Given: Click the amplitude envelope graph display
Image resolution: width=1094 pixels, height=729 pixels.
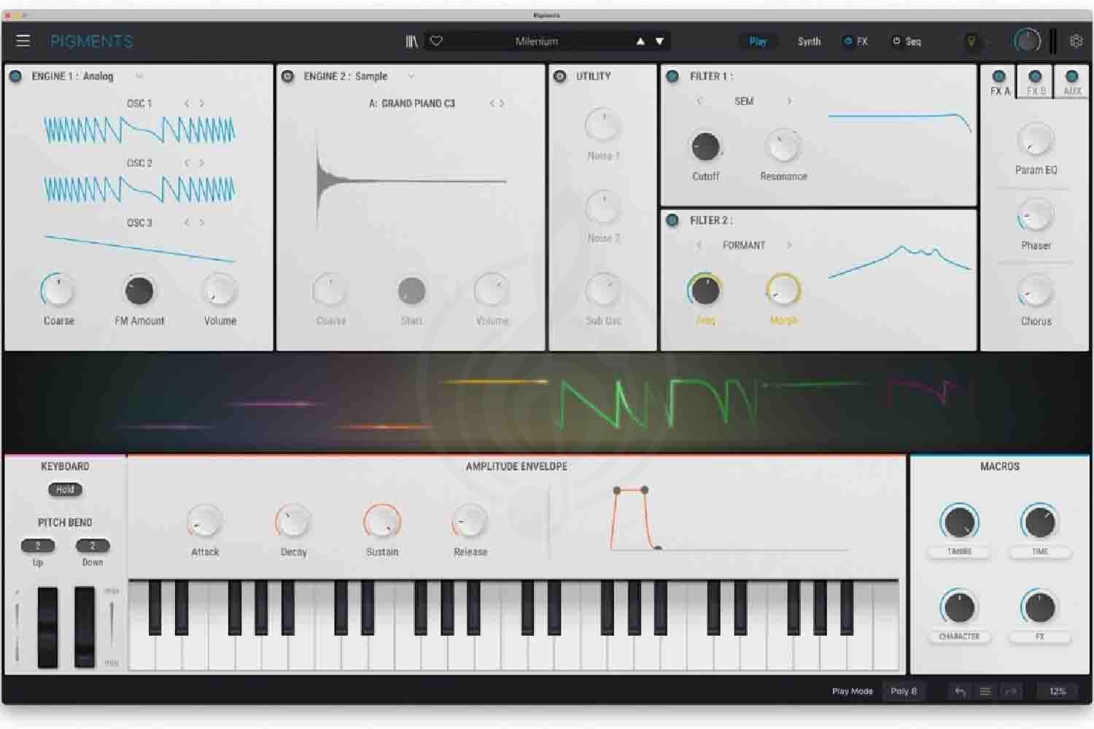Looking at the screenshot, I should (x=729, y=518).
